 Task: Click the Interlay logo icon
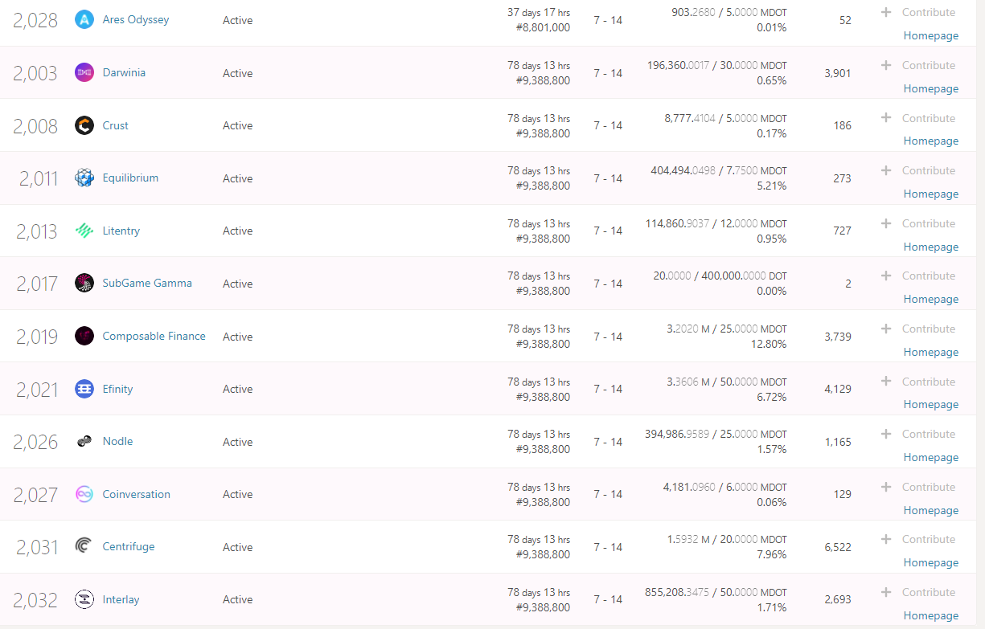coord(84,599)
